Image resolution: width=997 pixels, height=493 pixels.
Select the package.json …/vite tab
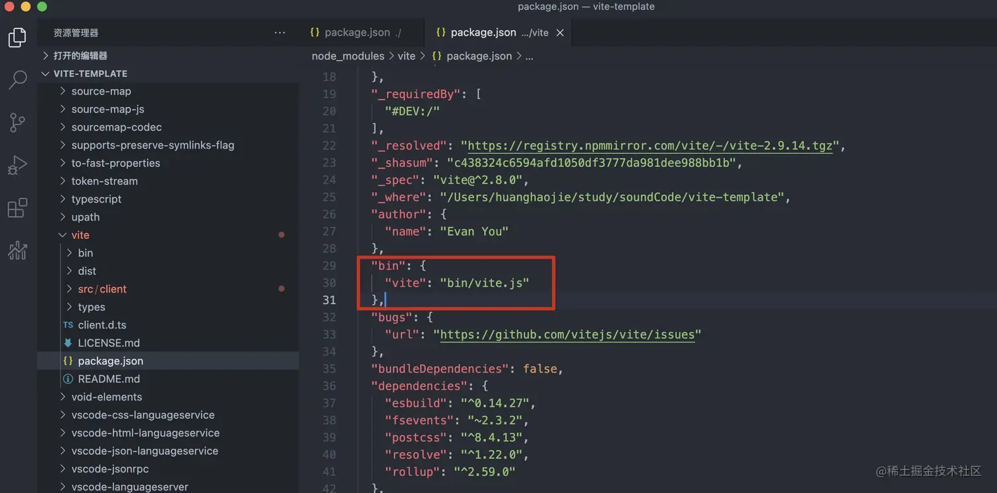[498, 32]
